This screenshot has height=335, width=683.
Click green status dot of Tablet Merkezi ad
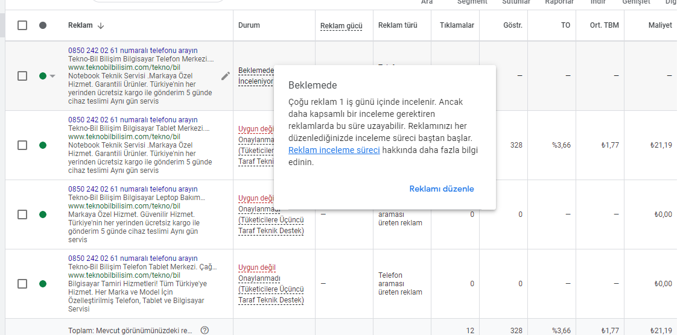[x=43, y=145]
